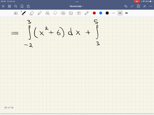Open the share/export menu
This screenshot has width=154, height=115.
pos(28,6)
